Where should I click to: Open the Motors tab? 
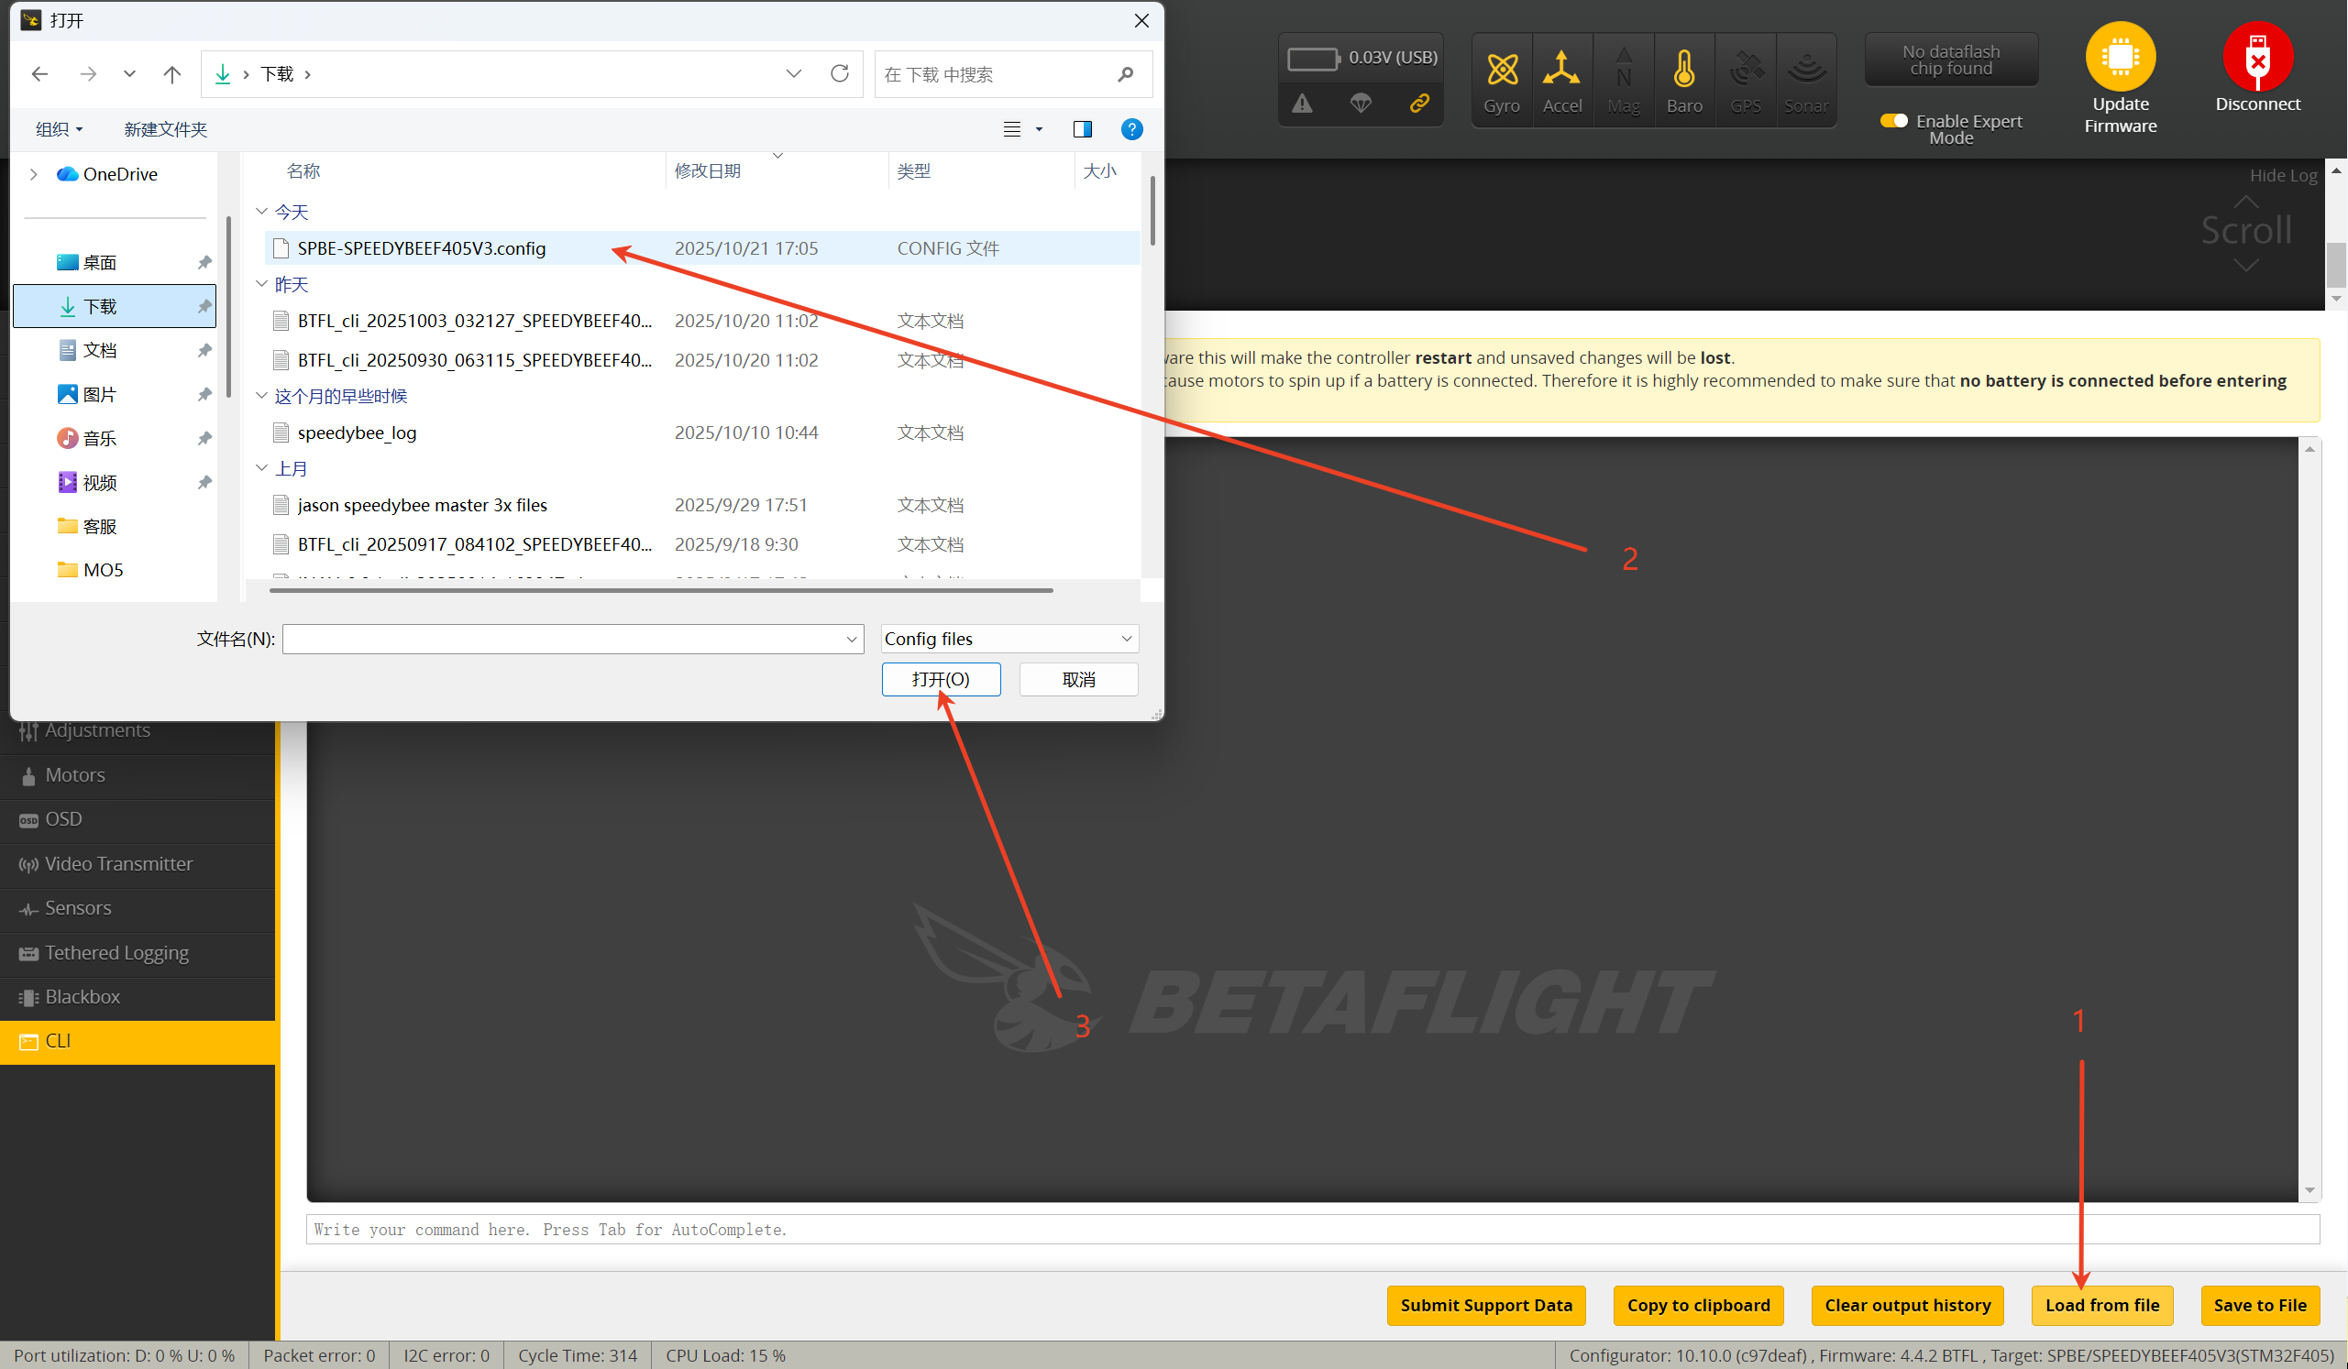74,775
